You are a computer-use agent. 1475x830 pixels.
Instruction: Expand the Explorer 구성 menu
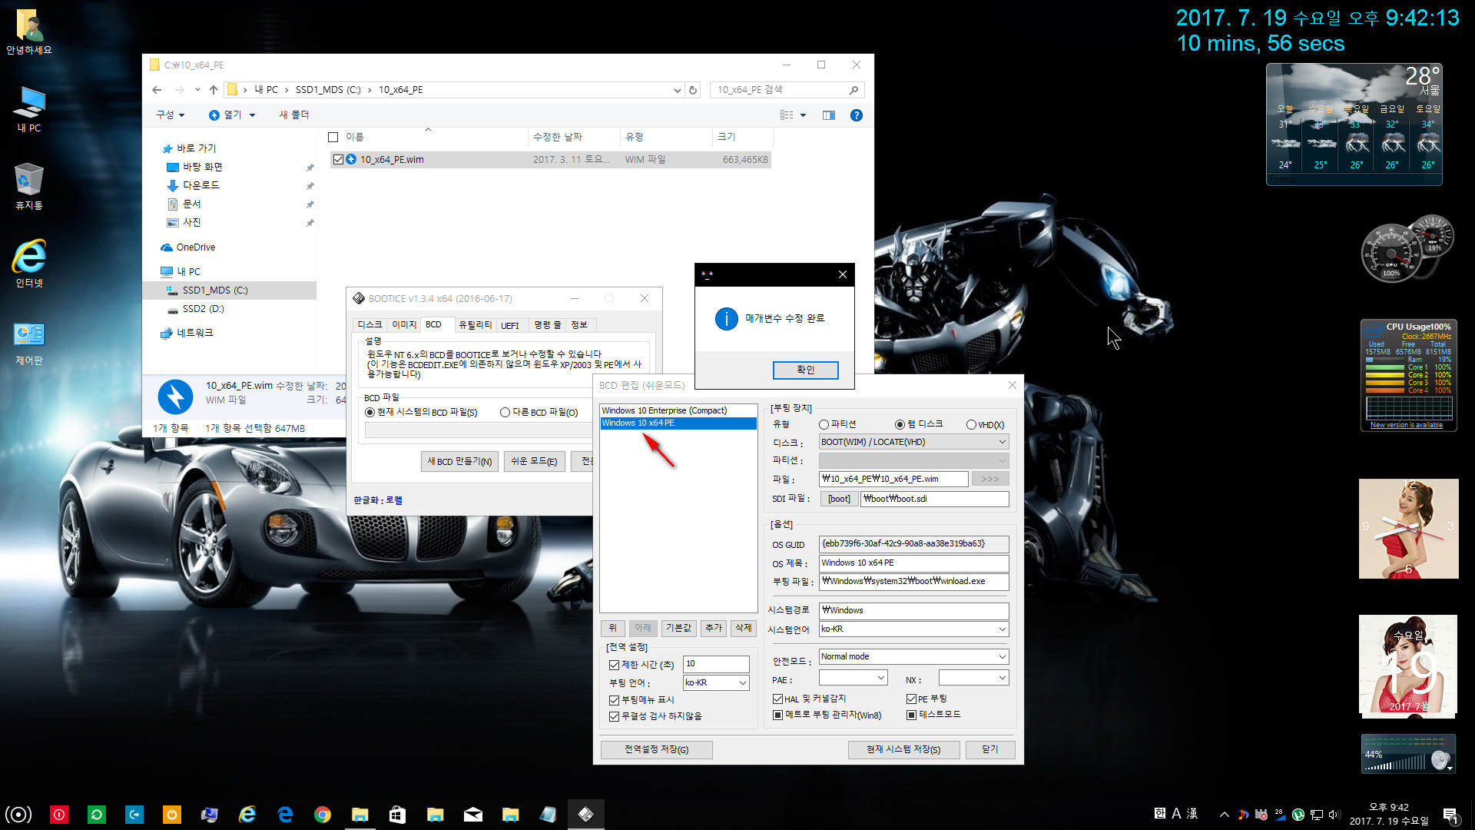pos(171,115)
